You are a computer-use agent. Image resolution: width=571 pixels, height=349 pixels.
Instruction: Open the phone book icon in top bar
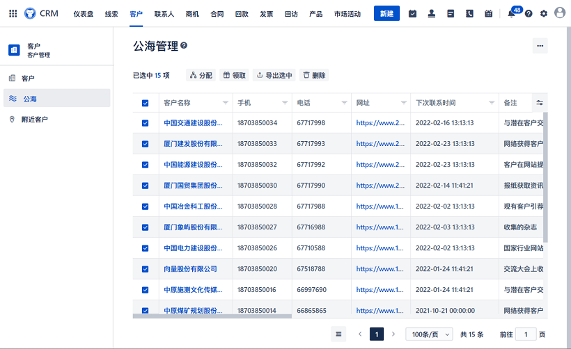pos(469,14)
